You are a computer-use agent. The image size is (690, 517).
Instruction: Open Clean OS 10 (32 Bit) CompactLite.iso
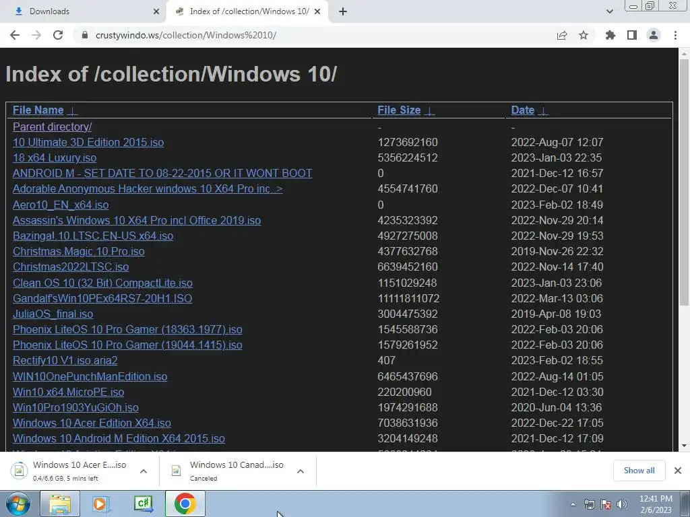pyautogui.click(x=102, y=283)
